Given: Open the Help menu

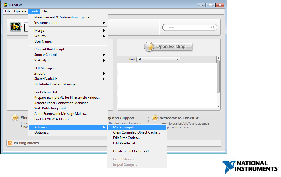Looking at the screenshot, I should (46, 11).
